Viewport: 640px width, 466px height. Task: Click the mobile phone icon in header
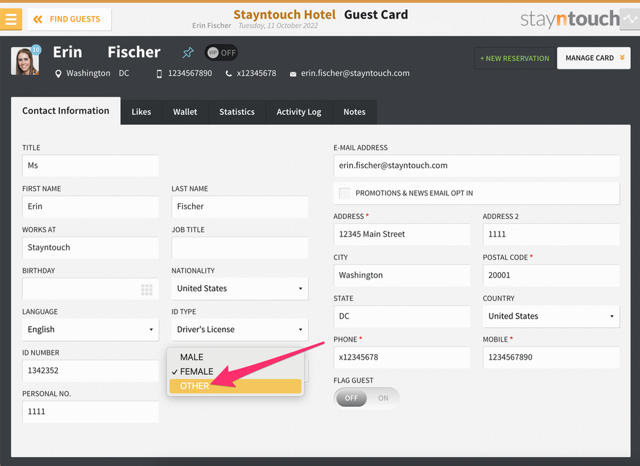pyautogui.click(x=159, y=74)
